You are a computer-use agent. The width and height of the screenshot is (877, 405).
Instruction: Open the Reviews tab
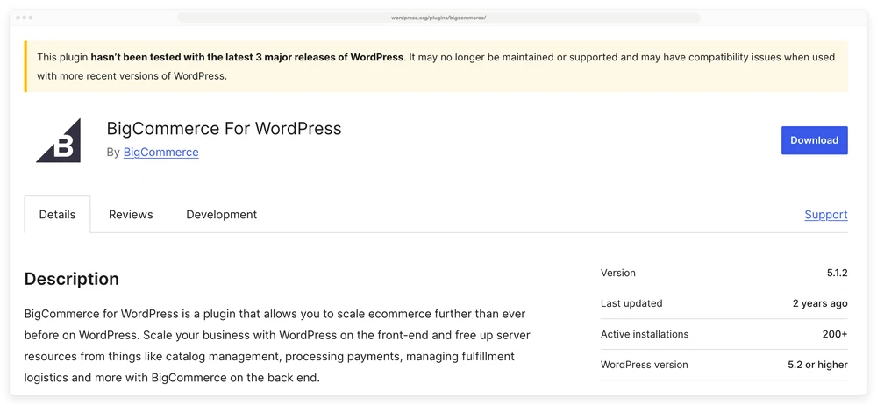click(131, 214)
